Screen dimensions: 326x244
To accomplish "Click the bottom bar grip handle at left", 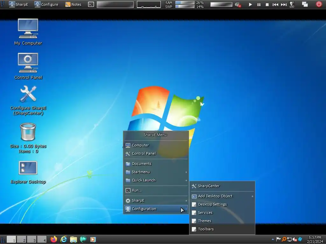I will 3,240.
